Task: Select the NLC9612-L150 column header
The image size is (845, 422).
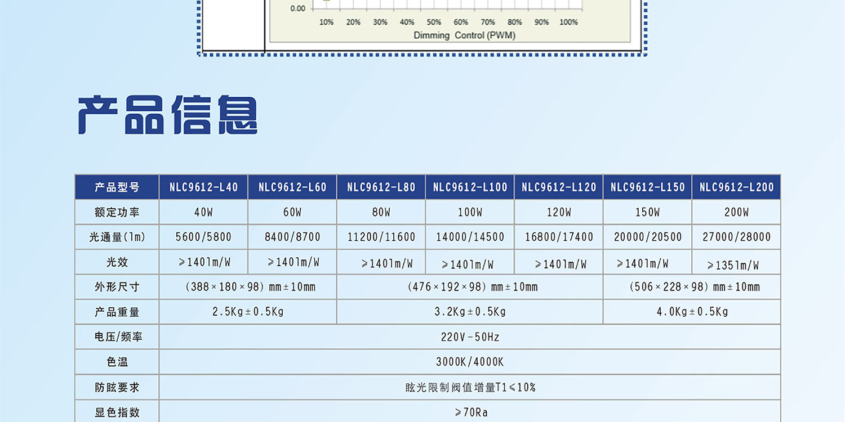Action: click(x=647, y=187)
